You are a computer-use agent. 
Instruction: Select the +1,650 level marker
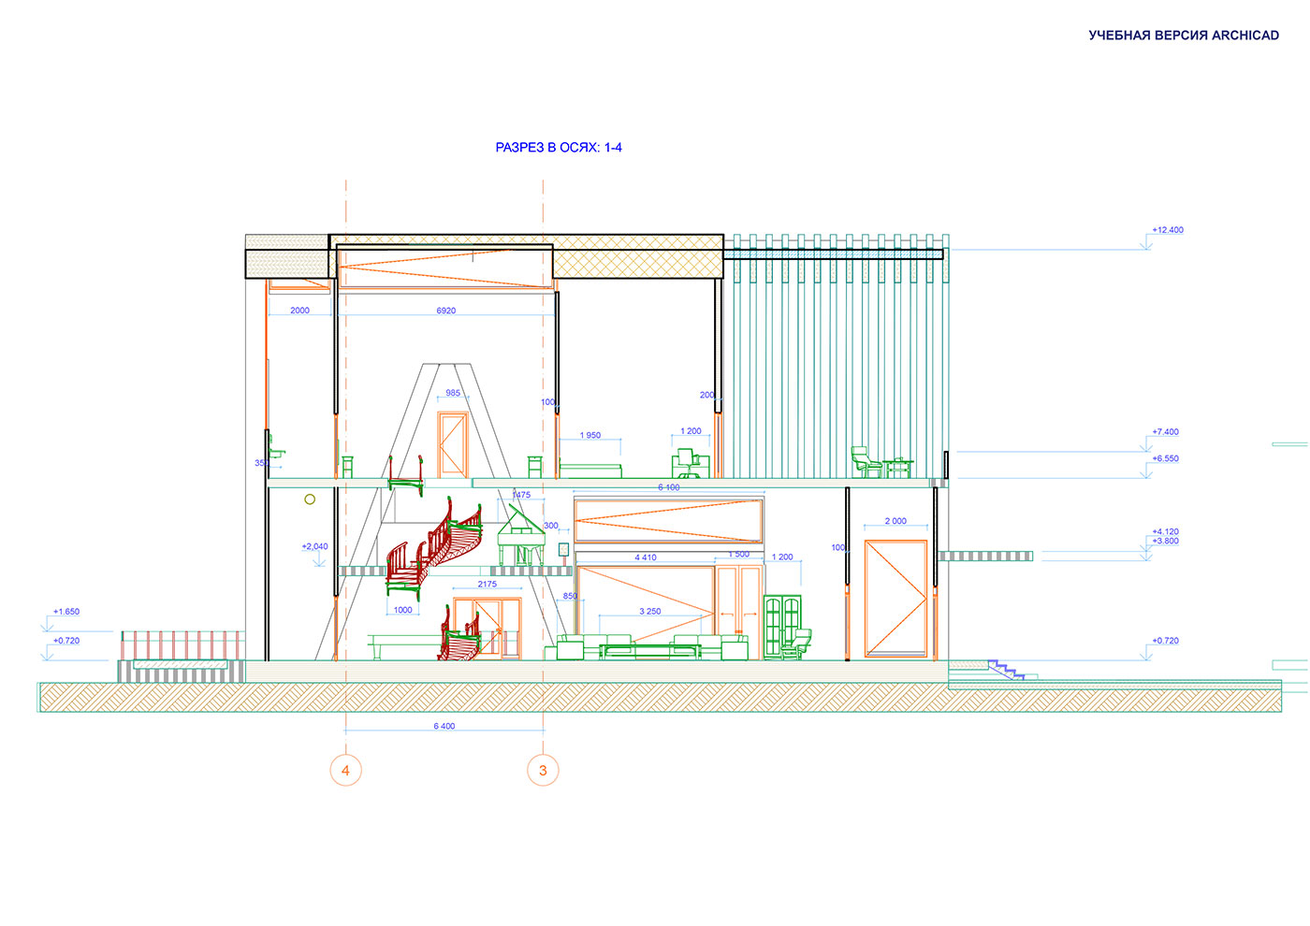click(66, 612)
